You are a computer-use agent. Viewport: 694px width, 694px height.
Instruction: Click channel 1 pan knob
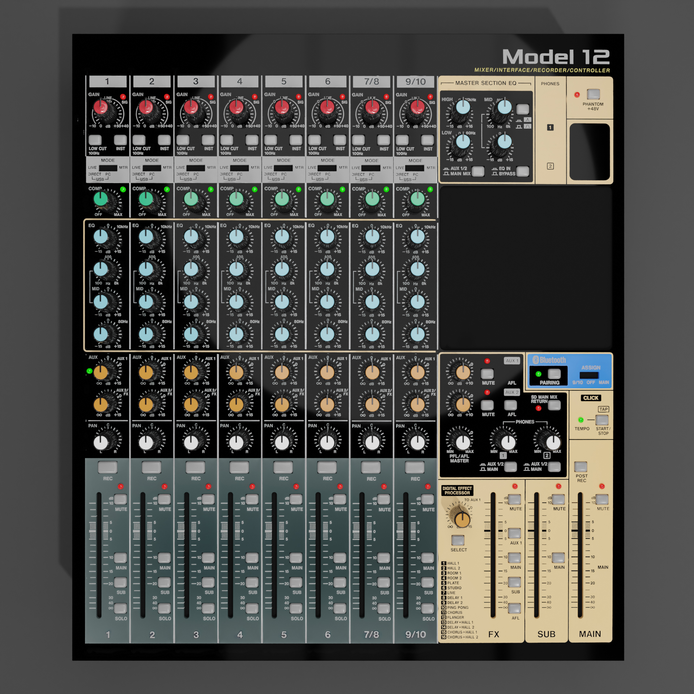pyautogui.click(x=101, y=442)
